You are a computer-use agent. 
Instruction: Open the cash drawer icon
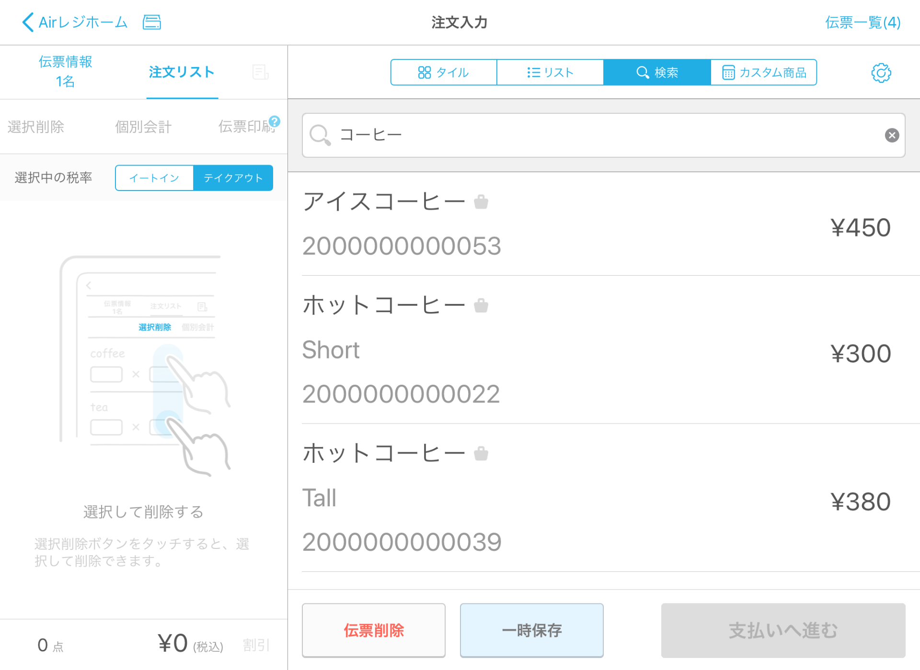(x=152, y=22)
